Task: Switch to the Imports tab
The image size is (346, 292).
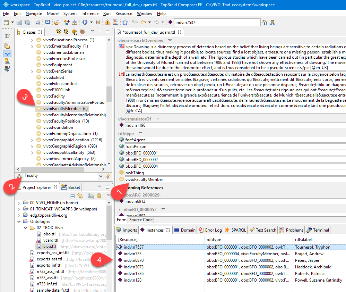Action: tap(127, 230)
